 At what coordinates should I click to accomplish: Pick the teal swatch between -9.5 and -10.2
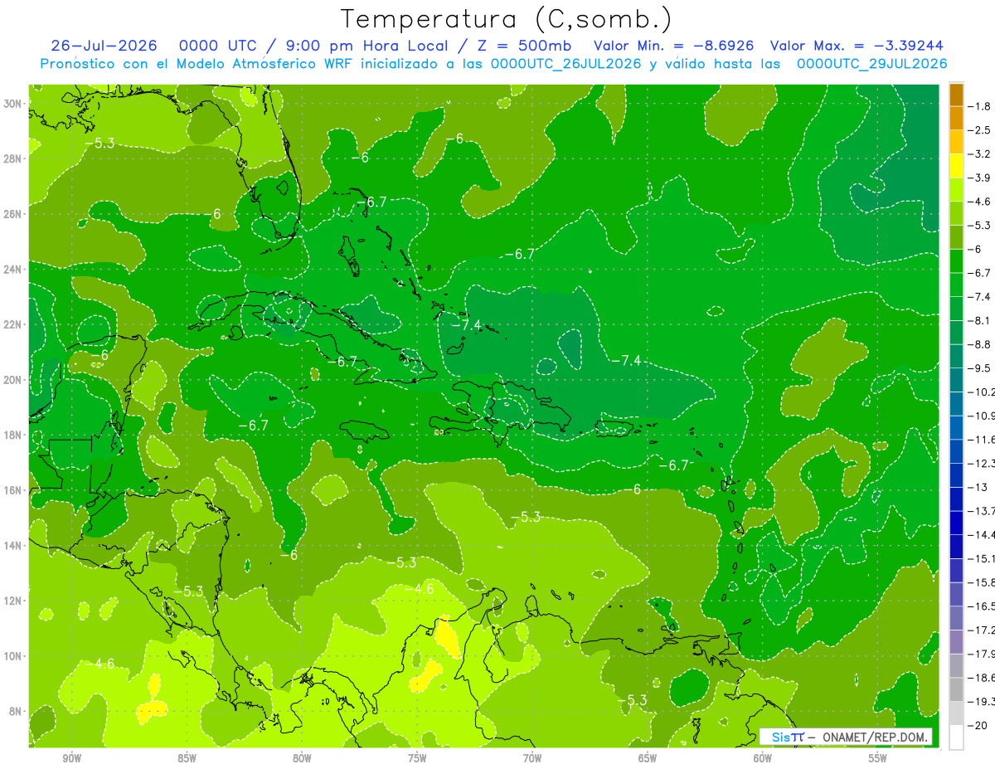pyautogui.click(x=956, y=380)
